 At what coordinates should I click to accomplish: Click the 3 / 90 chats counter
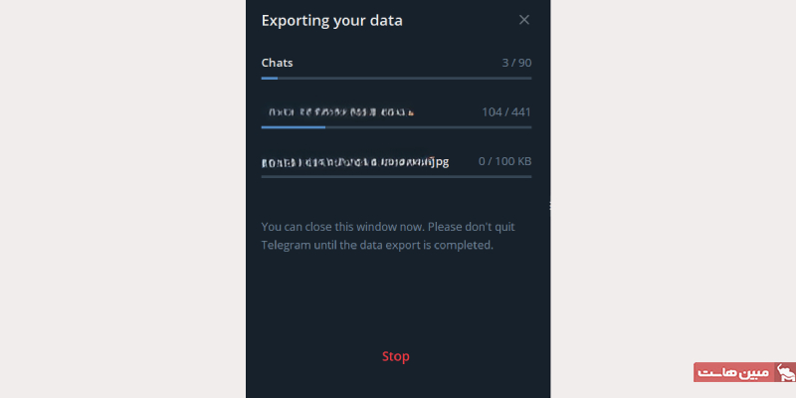point(516,63)
